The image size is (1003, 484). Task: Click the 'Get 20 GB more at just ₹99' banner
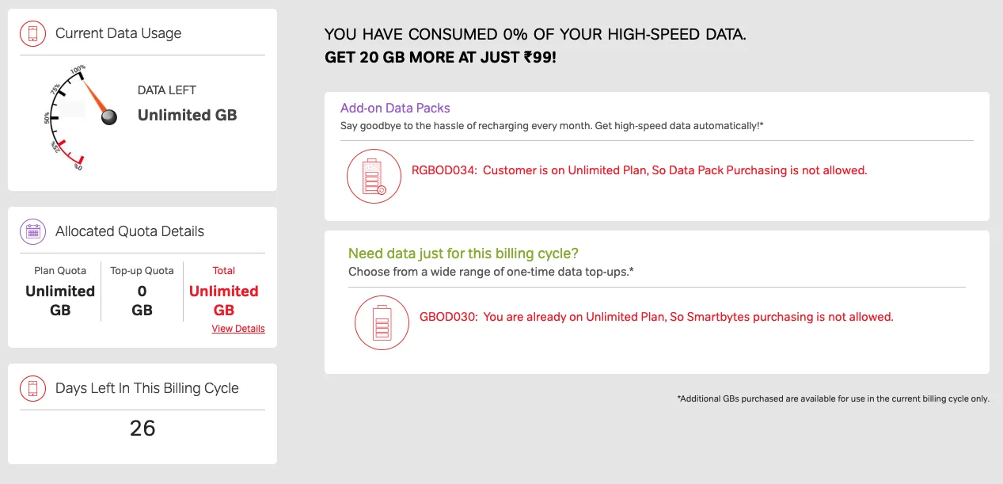(440, 58)
